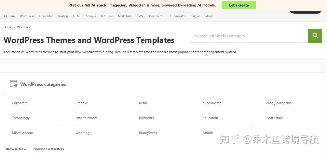
Task: Click the Let's create button
Action: (239, 5)
